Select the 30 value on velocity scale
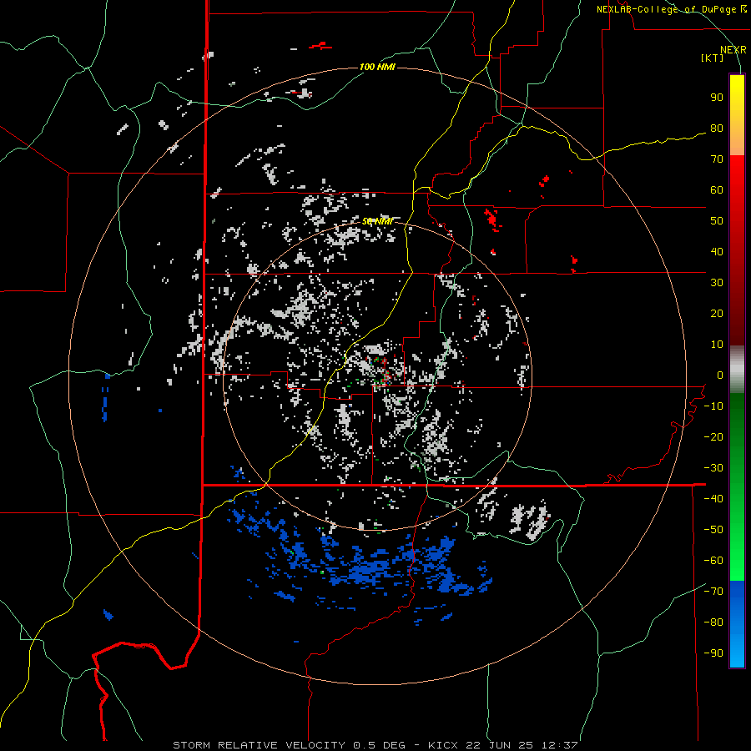The width and height of the screenshot is (751, 751). (717, 283)
